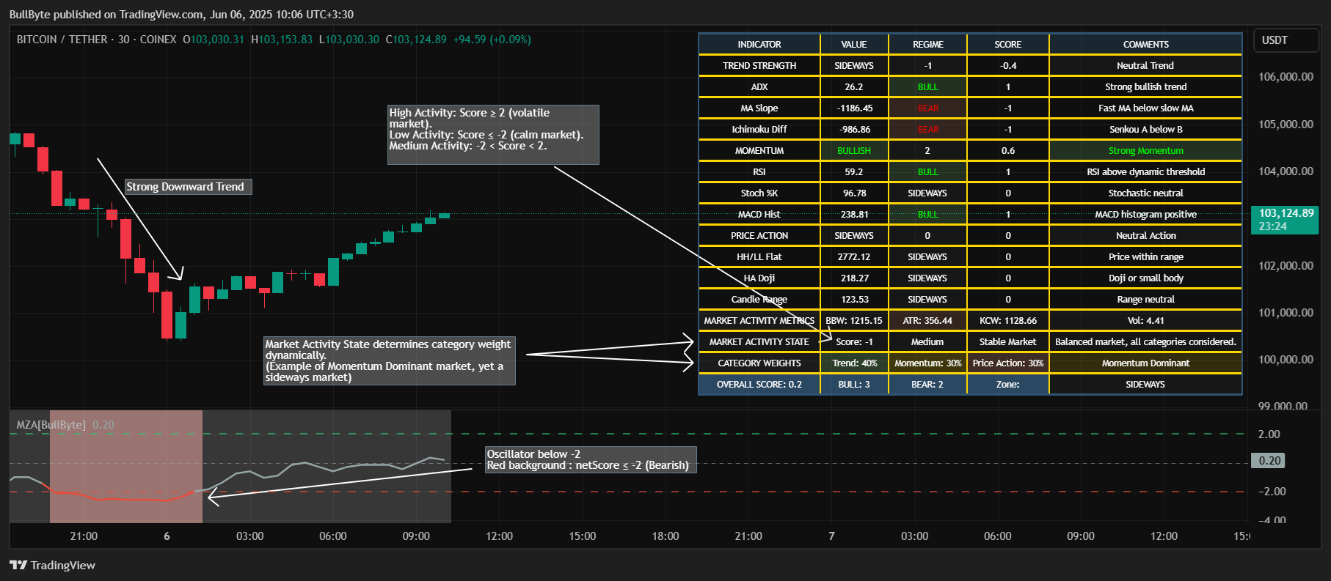Click the MZA[BullByte] indicator legend
Viewport: 1331px width, 581px height.
[51, 425]
